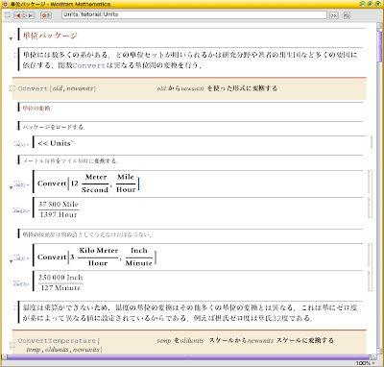
Task: Click the Convert 12 Meter/Second input expression
Action: 88,183
